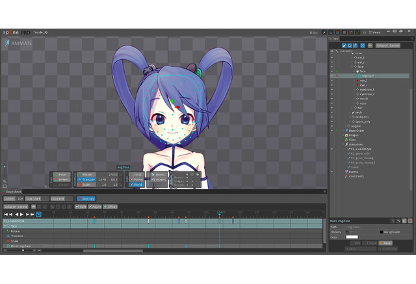
Task: Click the Spine PRO logo
Action: point(16,32)
